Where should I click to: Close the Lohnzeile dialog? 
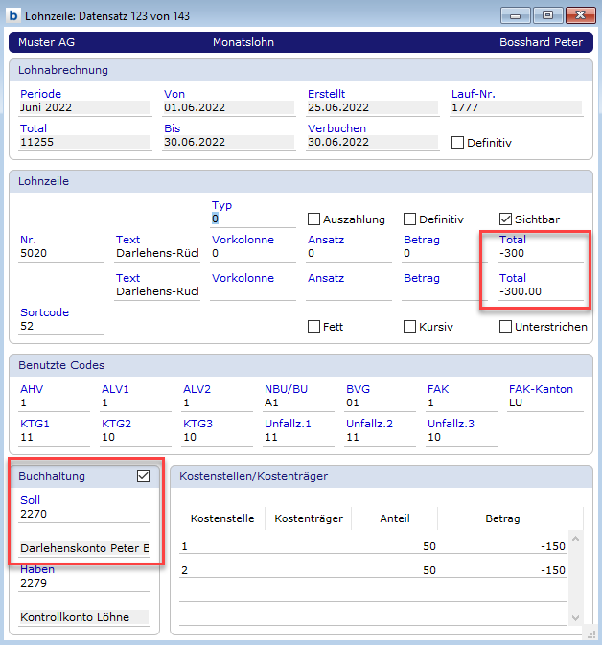[578, 15]
